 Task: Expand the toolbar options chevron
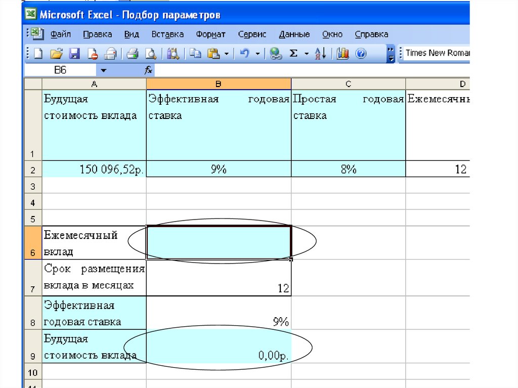click(391, 54)
